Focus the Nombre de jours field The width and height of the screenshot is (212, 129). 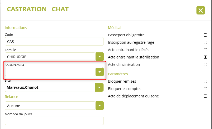[x=54, y=121]
